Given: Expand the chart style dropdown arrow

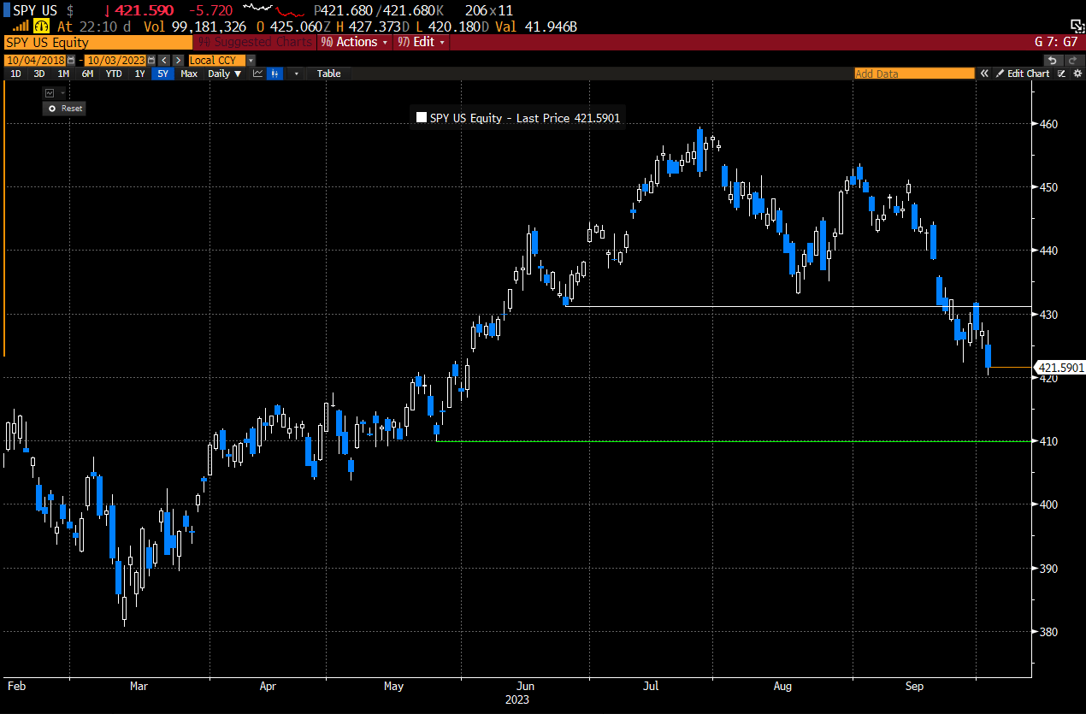Looking at the screenshot, I should [x=297, y=74].
